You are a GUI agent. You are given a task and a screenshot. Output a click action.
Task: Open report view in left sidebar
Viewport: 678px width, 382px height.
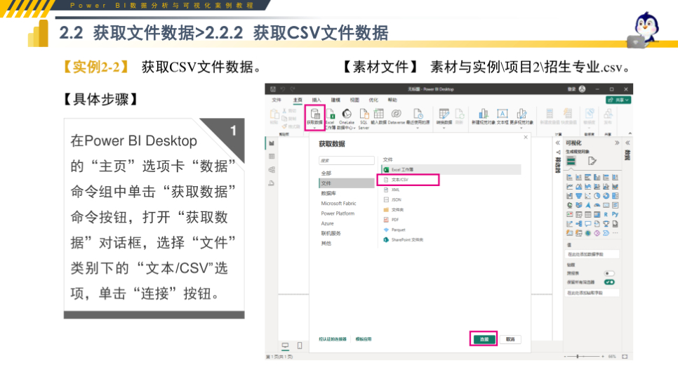(272, 143)
